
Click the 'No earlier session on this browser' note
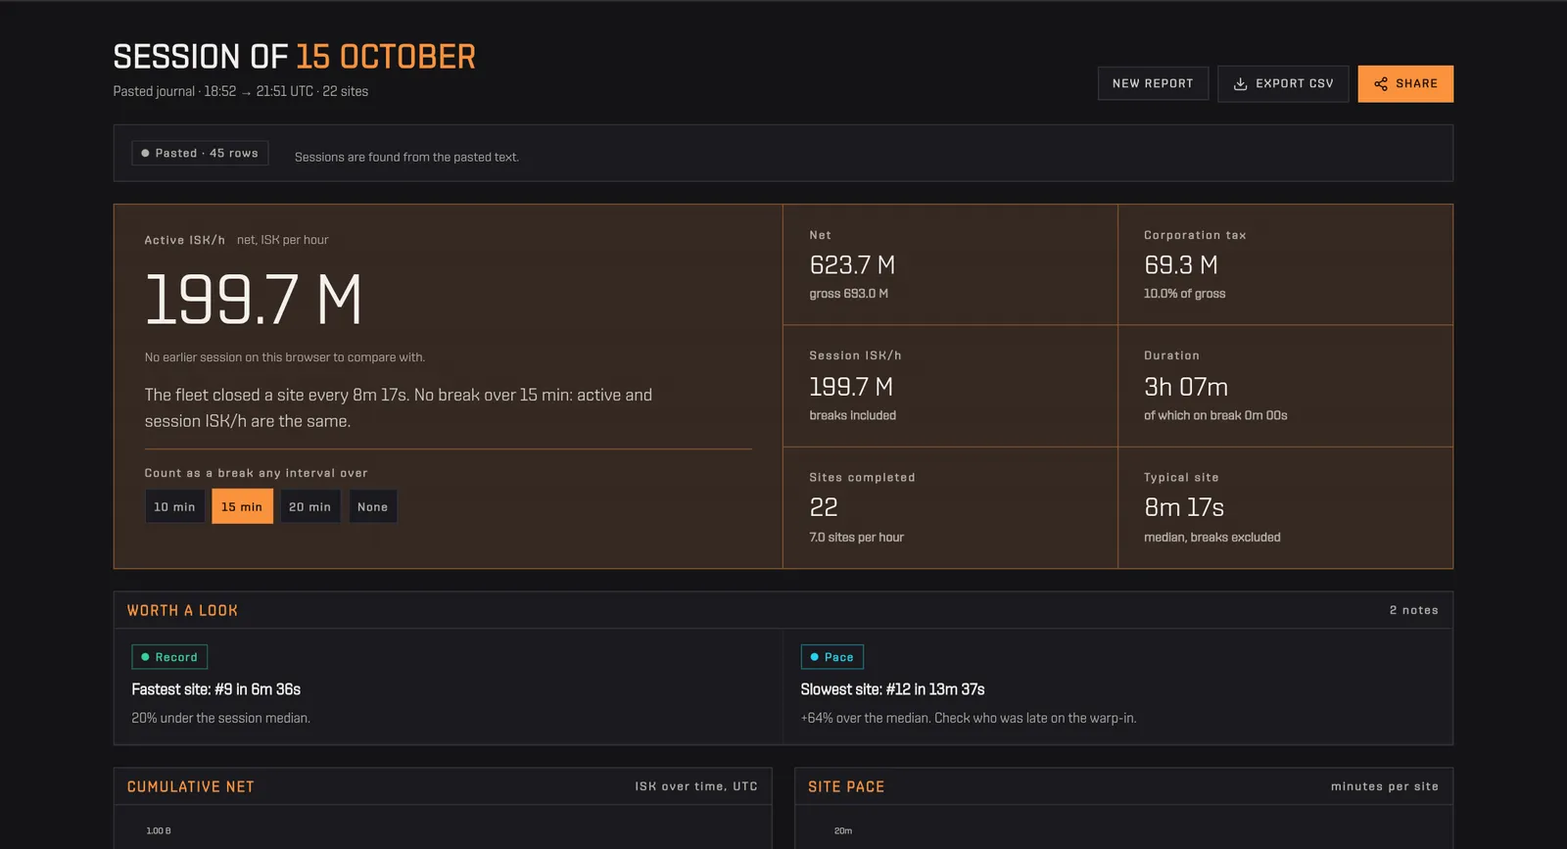tap(285, 357)
